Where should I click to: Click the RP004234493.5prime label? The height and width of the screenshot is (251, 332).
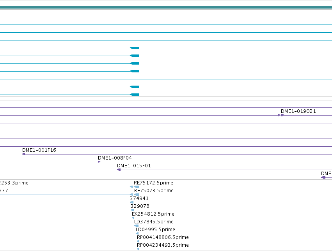pos(163,245)
